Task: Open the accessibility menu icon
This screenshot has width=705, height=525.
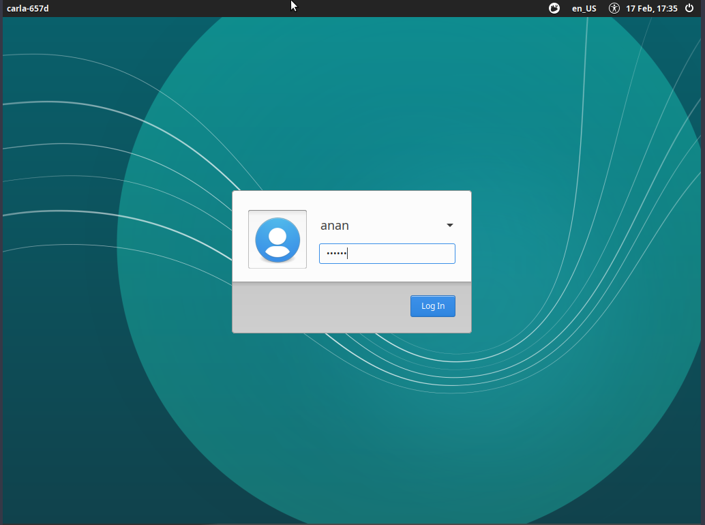Action: pyautogui.click(x=614, y=8)
